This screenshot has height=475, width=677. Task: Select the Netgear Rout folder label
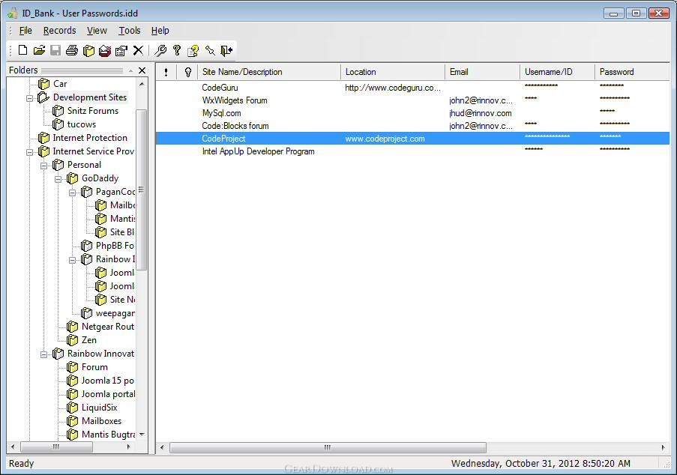(108, 327)
